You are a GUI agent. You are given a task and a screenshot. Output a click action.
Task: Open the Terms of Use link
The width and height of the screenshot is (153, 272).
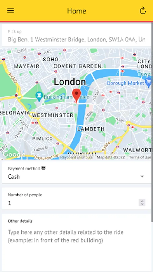(140, 157)
